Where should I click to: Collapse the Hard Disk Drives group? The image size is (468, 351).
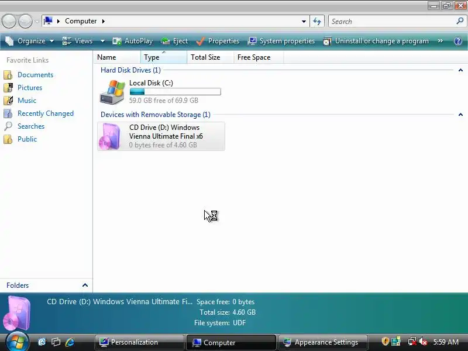point(460,70)
